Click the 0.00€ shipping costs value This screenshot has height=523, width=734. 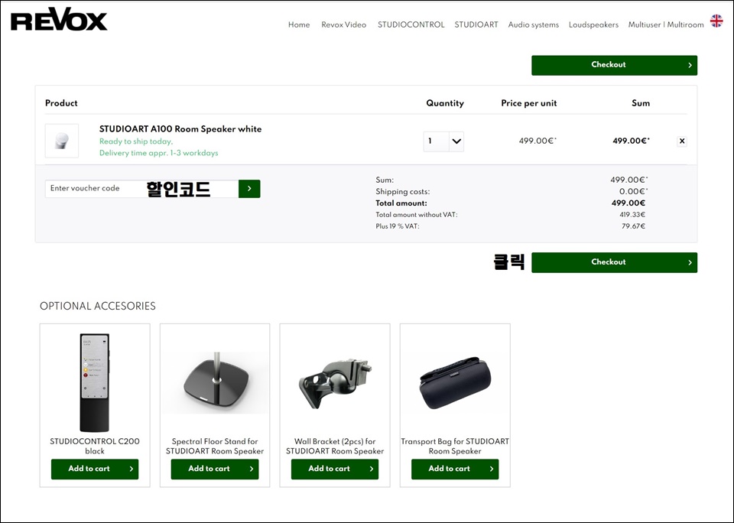(x=633, y=191)
